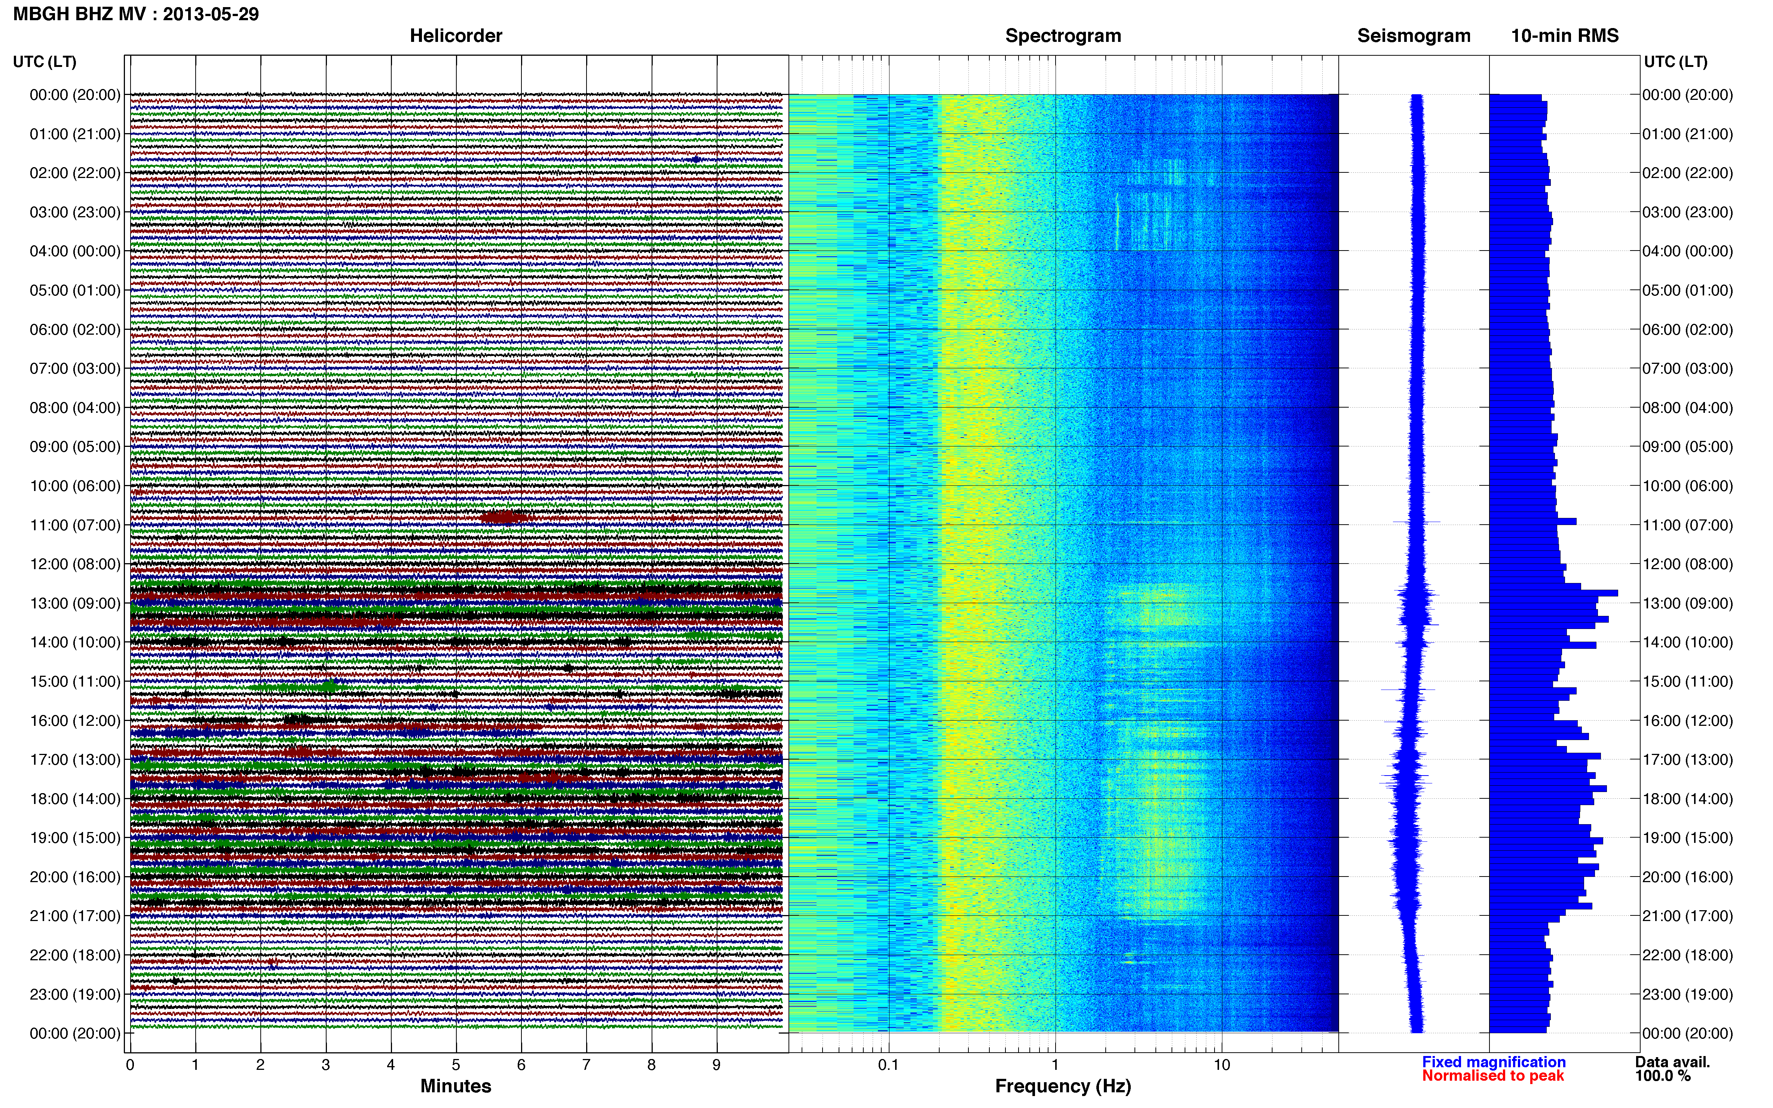Click the "1" tick label on Frequency axis
Image resolution: width=1773 pixels, height=1108 pixels.
click(x=1055, y=1065)
